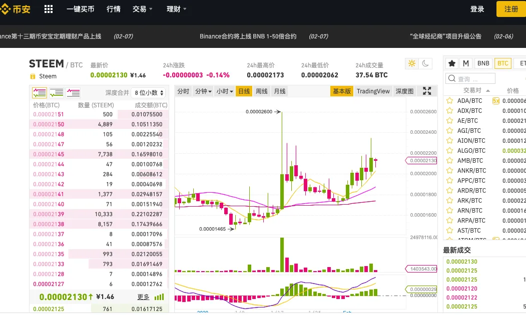This screenshot has height=315, width=526.
Task: Focus the 查询 pair search field
Action: pyautogui.click(x=470, y=79)
